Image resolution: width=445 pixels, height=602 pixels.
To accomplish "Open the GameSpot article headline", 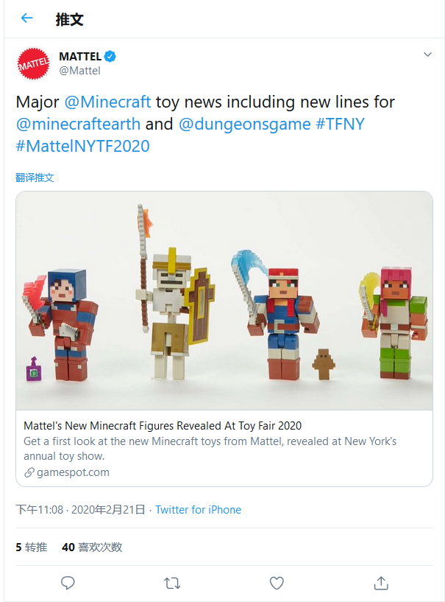I will click(x=163, y=426).
